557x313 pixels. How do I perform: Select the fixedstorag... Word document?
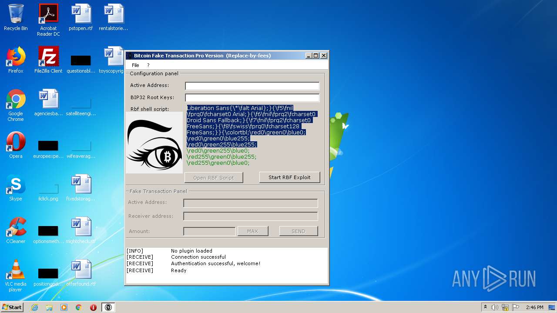81,188
